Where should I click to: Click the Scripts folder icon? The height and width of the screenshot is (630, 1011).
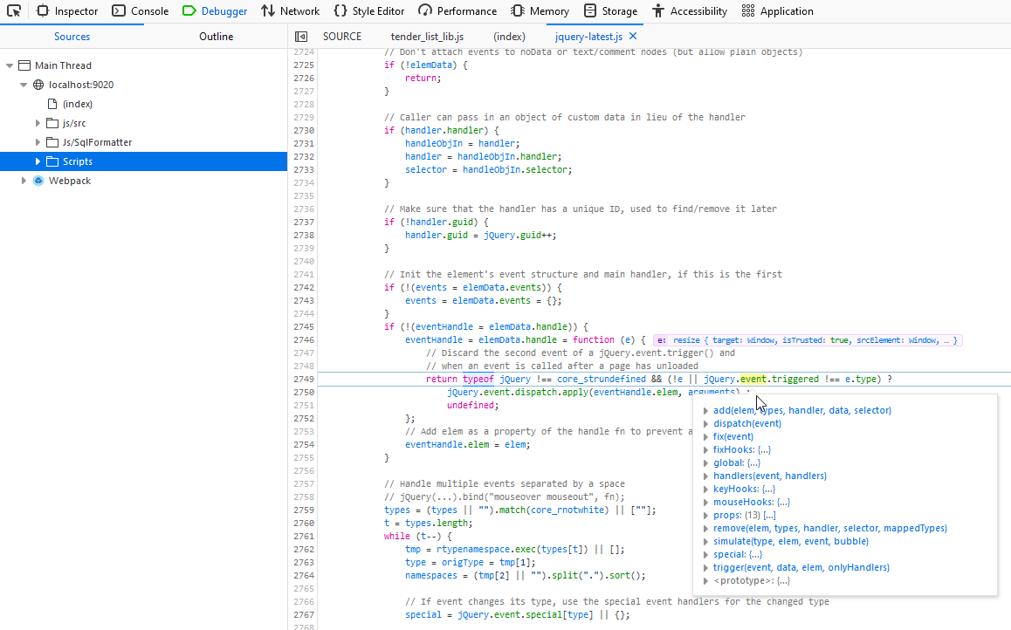(53, 161)
